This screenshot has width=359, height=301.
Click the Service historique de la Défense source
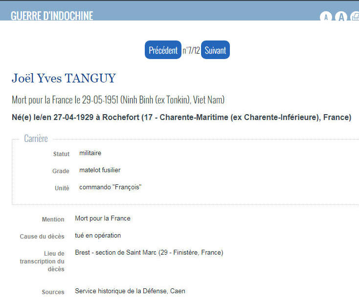click(x=130, y=291)
